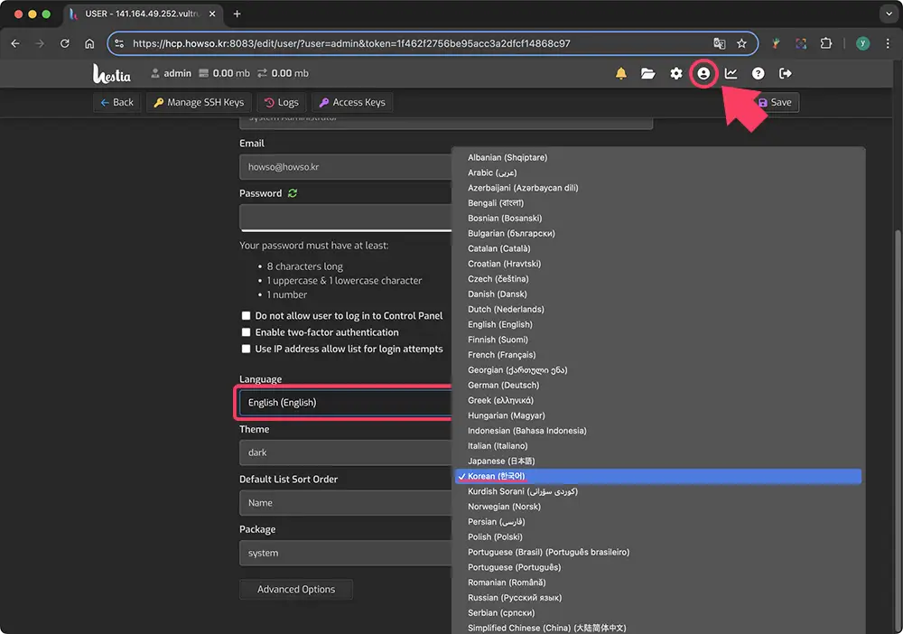Open server settings gear icon
903x634 pixels.
676,73
